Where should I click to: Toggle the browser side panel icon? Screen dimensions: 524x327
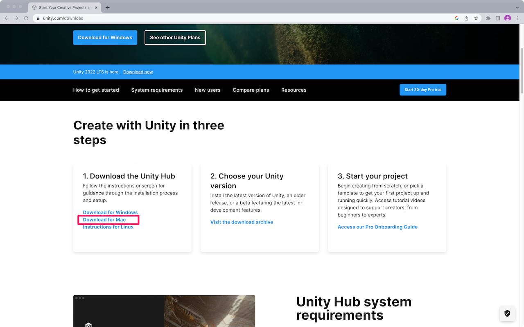point(498,18)
